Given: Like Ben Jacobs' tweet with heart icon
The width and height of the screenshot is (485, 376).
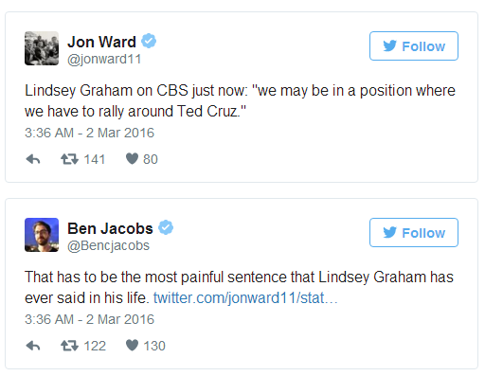Looking at the screenshot, I should click(x=132, y=346).
